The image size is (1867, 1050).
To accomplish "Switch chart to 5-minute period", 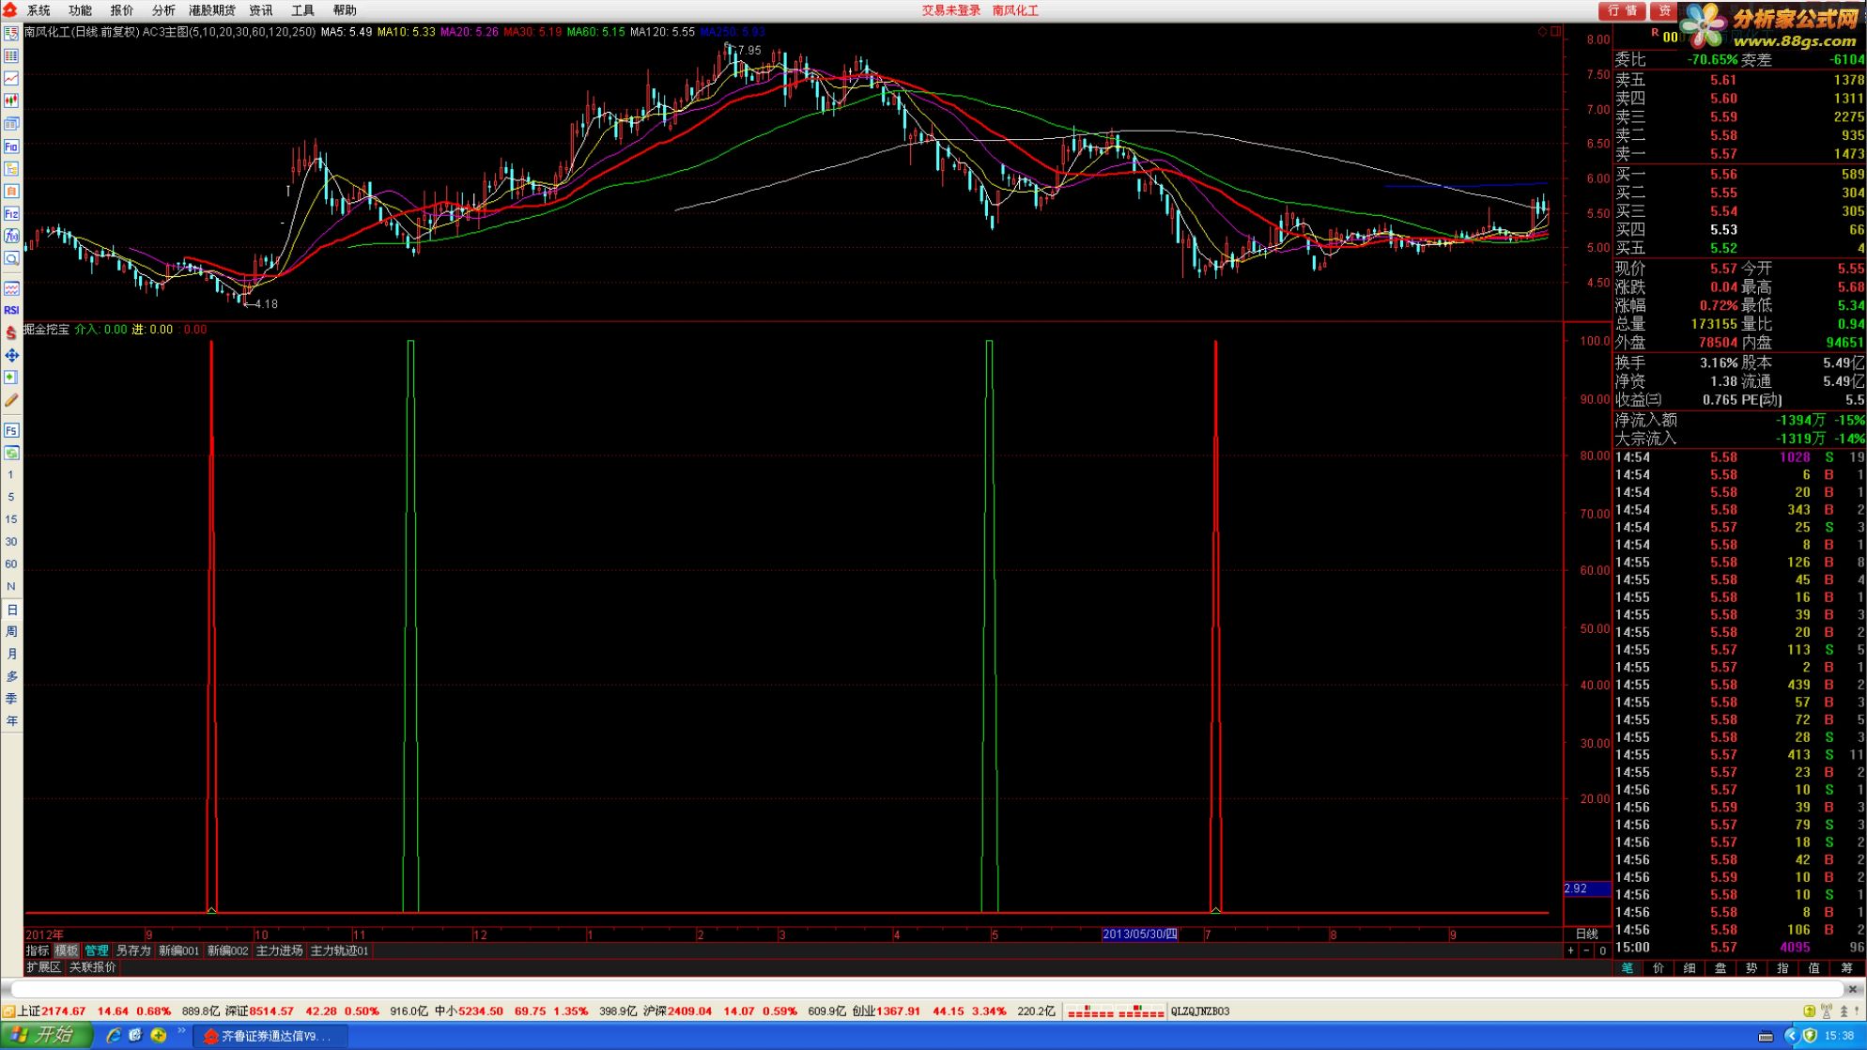I will click(11, 498).
